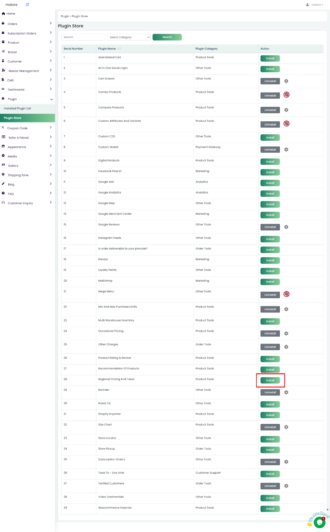330x532 pixels.
Task: Open settings gear for Size Chart plugin
Action: coord(286,427)
